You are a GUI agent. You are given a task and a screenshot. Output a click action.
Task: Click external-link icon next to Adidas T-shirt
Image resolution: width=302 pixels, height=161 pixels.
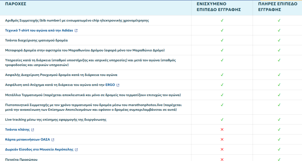tap(76, 30)
